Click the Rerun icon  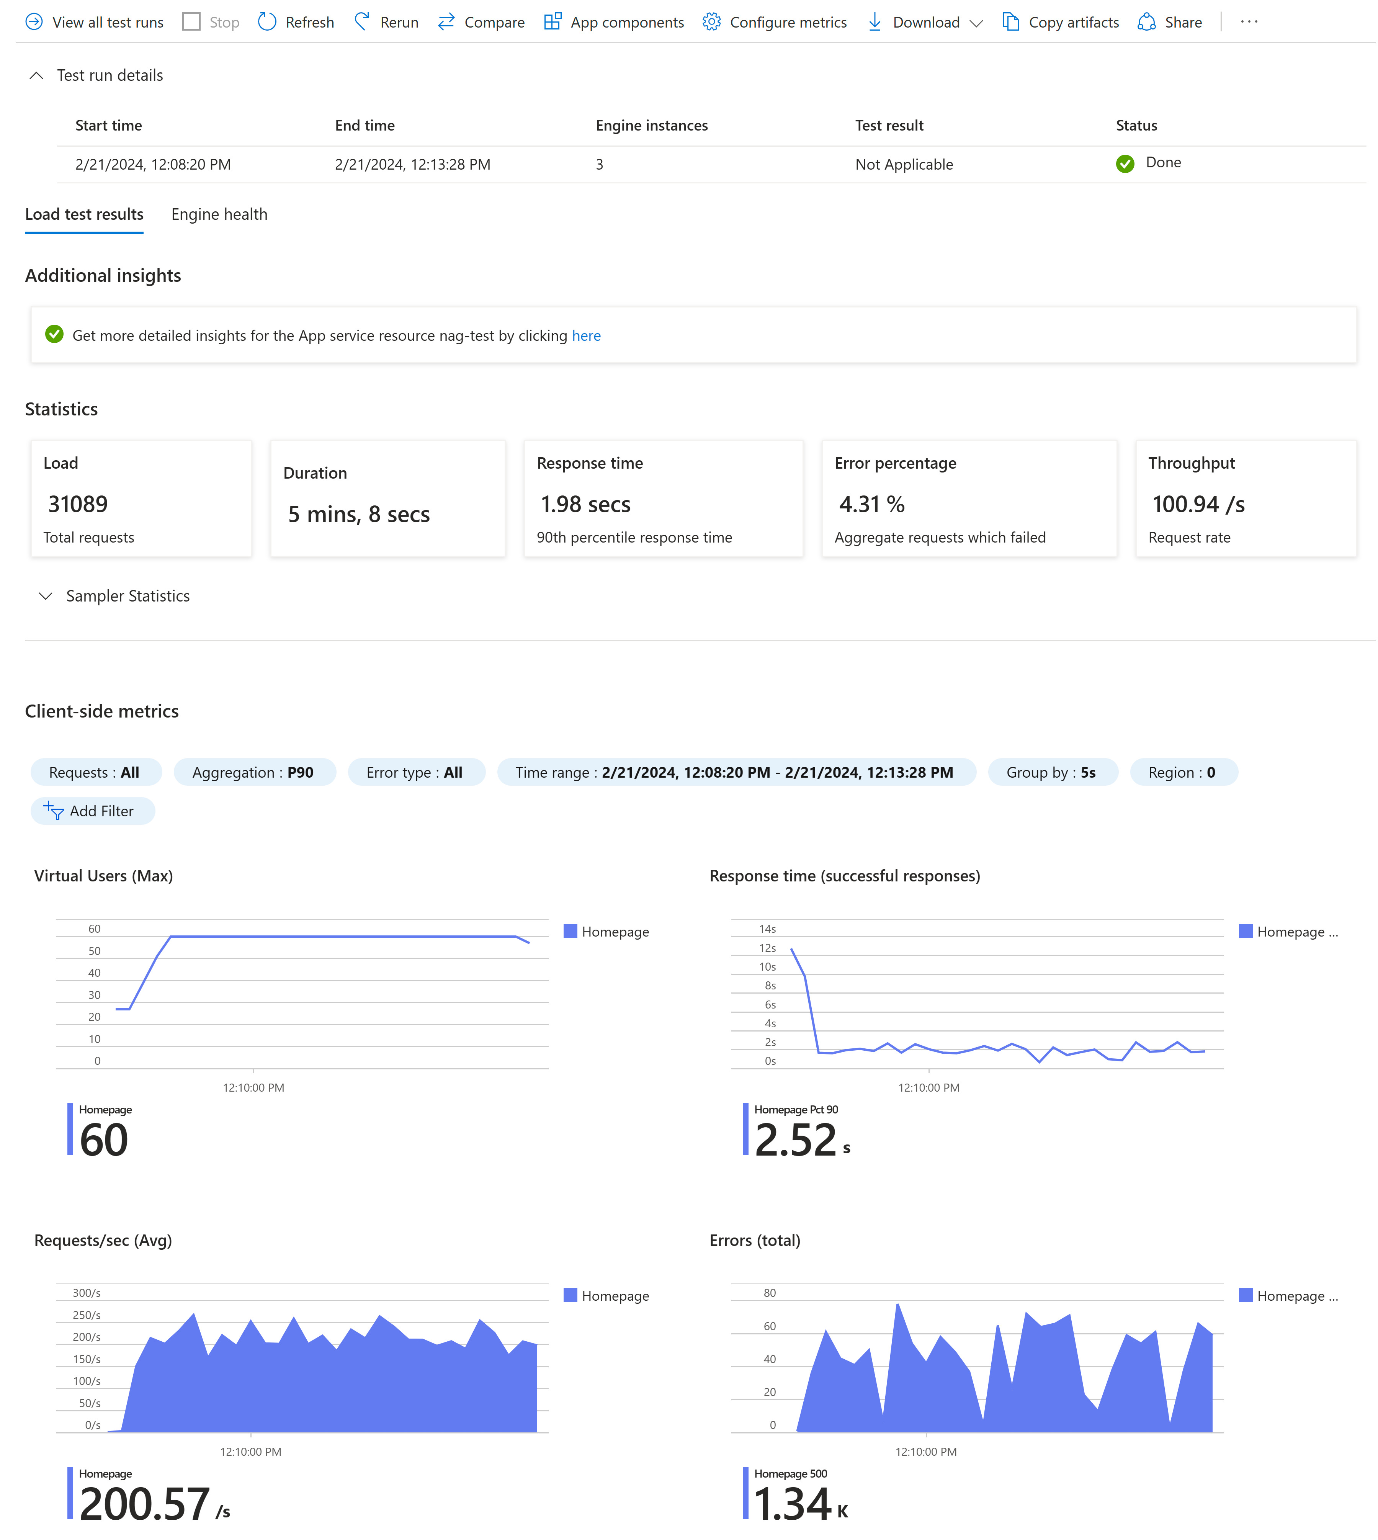(363, 22)
